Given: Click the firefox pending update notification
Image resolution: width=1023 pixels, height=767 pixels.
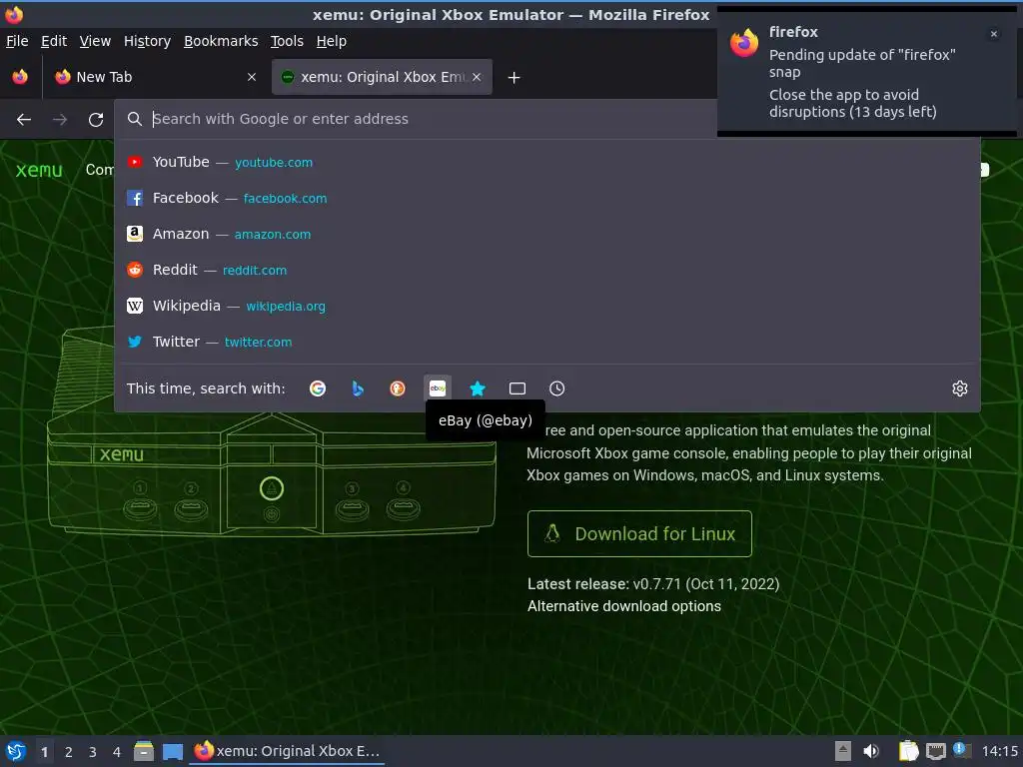Looking at the screenshot, I should tap(868, 72).
